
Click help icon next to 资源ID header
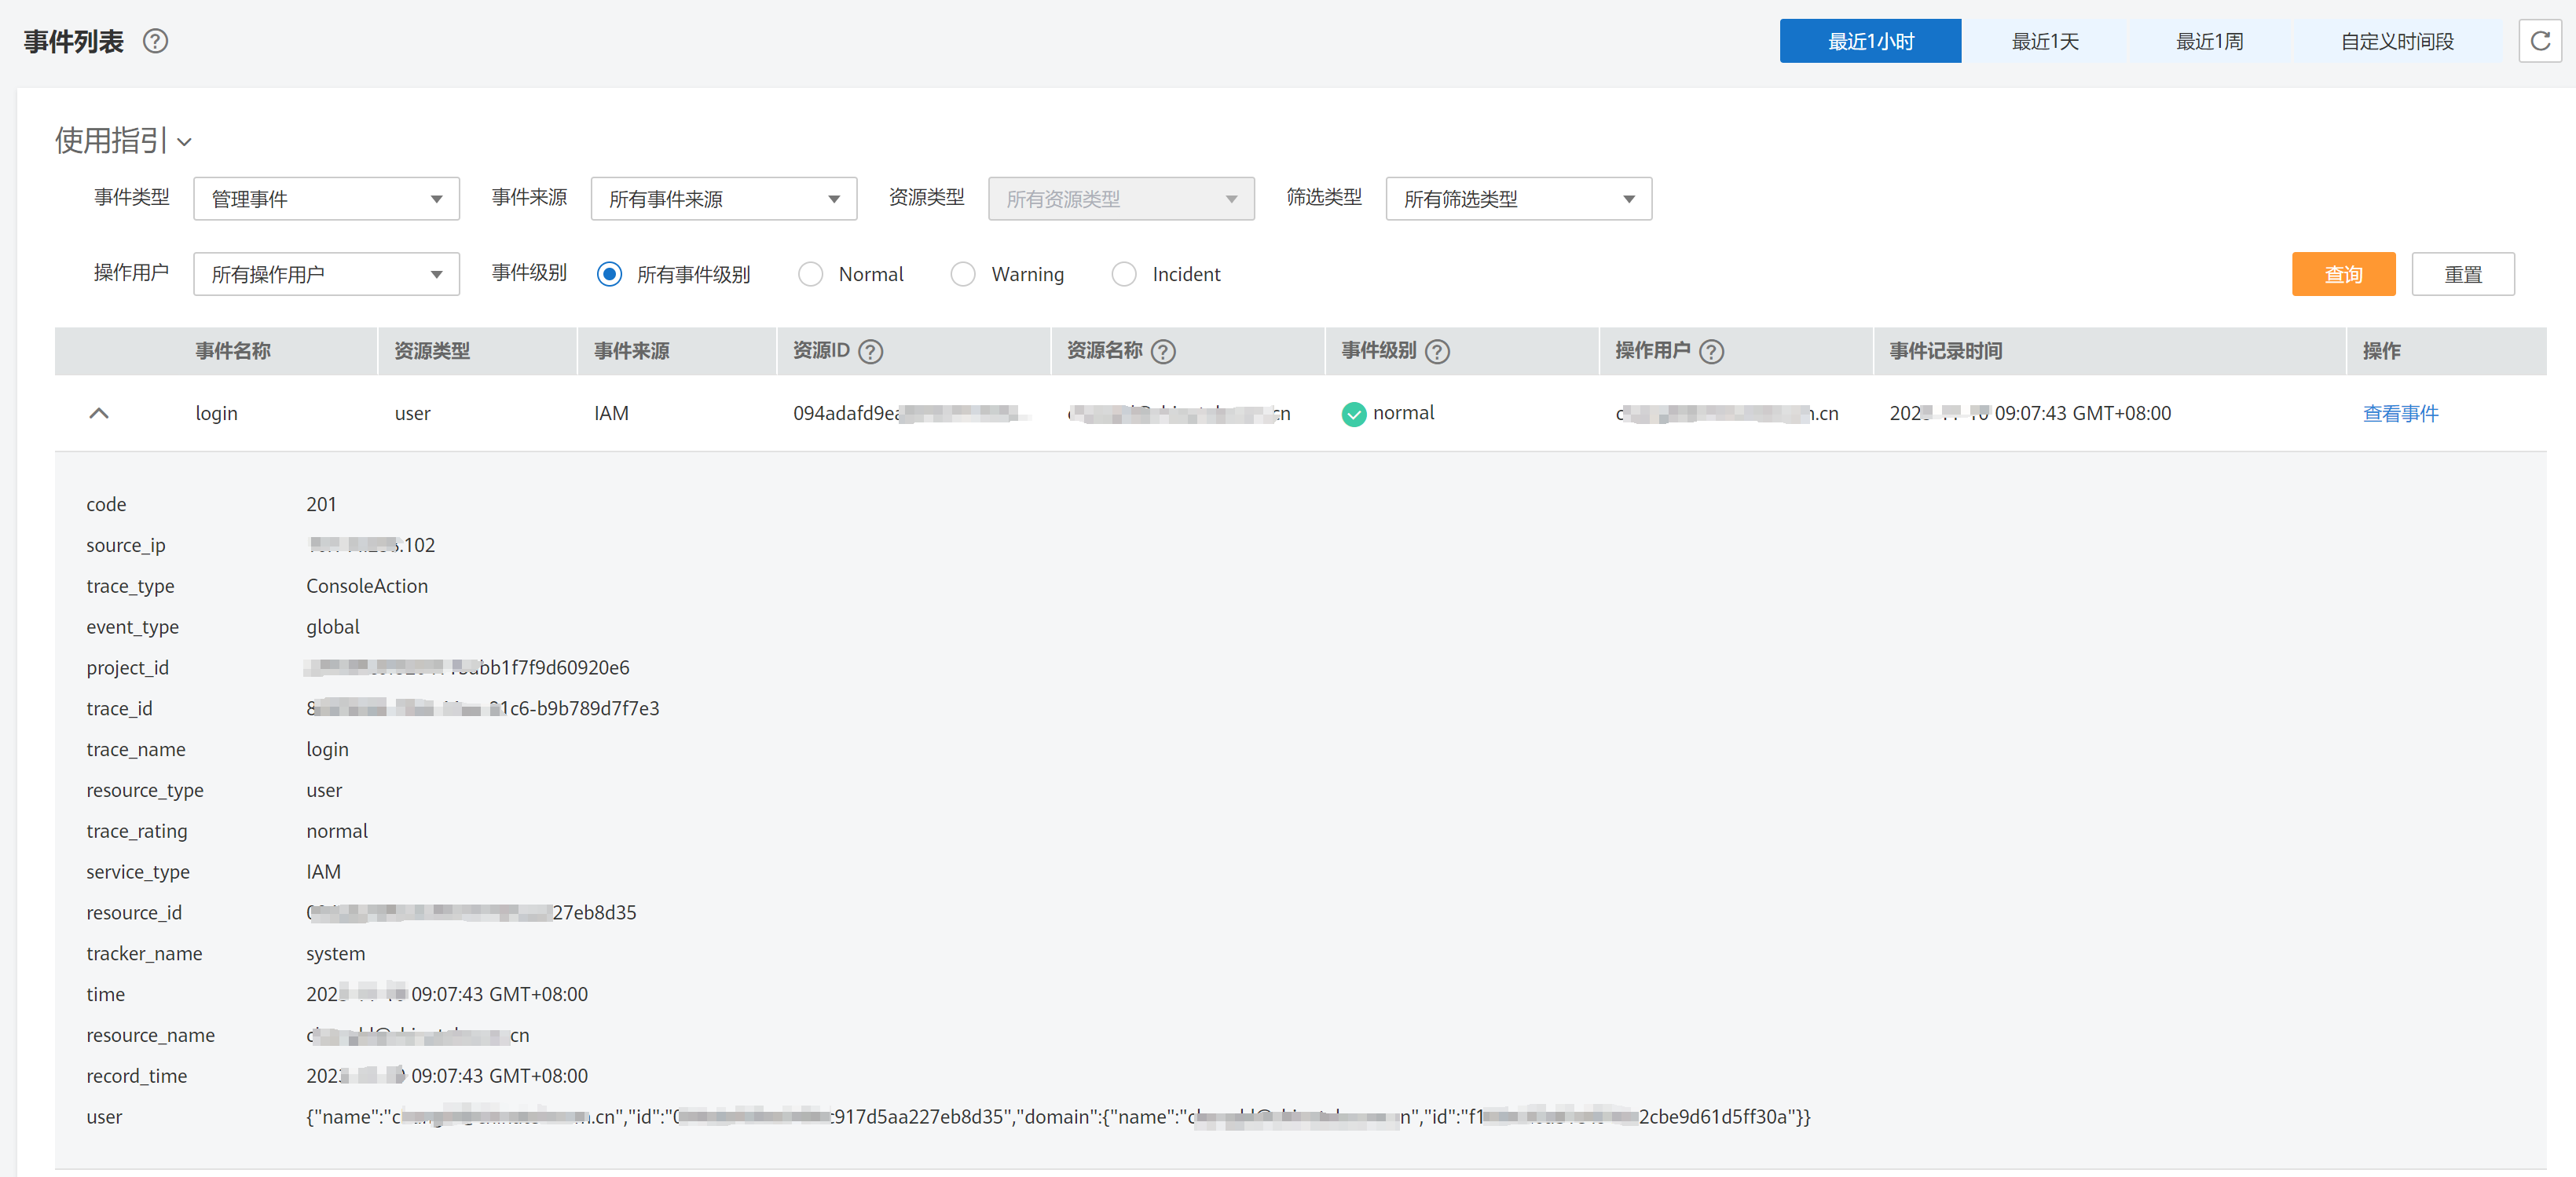coord(871,352)
